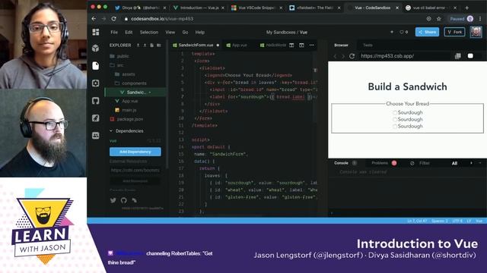Switch to the Problems tab

(384, 163)
